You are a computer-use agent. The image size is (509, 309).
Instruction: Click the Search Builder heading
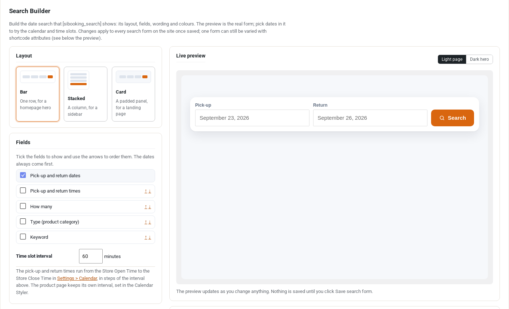pos(30,11)
